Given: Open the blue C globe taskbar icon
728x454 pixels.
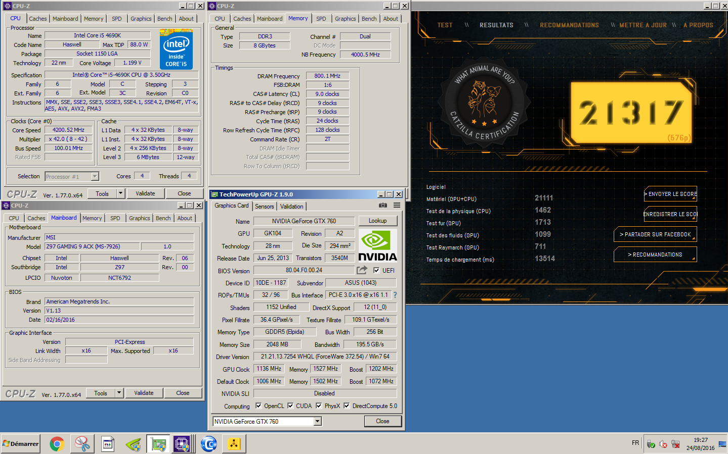Looking at the screenshot, I should click(209, 444).
